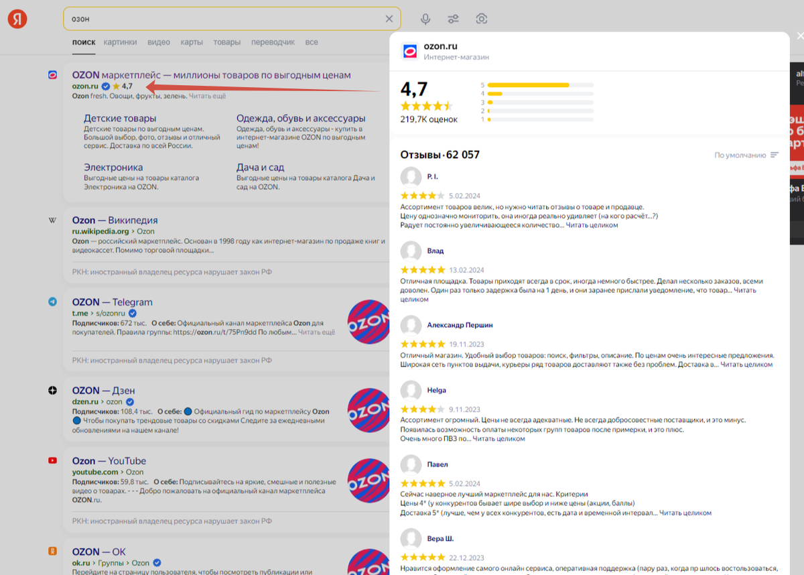Viewport: 804px width, 575px height.
Task: Click reviewer name Александр Першин
Action: pyautogui.click(x=460, y=325)
